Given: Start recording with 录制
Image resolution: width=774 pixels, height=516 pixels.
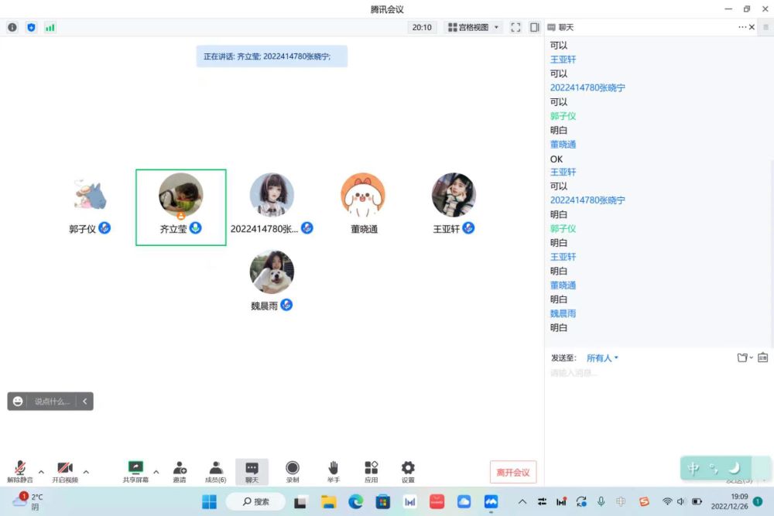Looking at the screenshot, I should coord(293,471).
